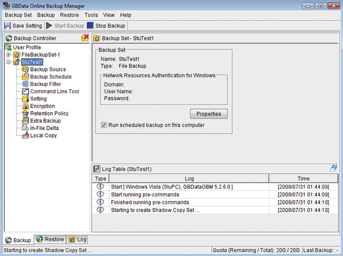Screen dimensions: 343x256
Task: Click the Save Setting toolbar label
Action: click(x=27, y=26)
